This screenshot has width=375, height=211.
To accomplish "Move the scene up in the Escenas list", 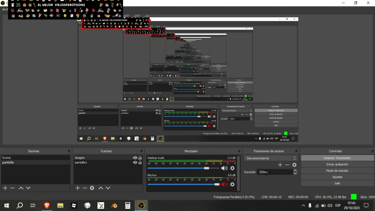I will pos(21,188).
